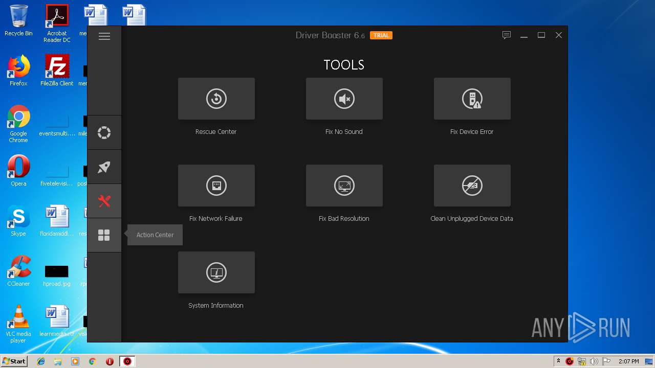Select the Google Chrome desktop shortcut
Viewport: 655px width, 368px height.
(x=18, y=124)
